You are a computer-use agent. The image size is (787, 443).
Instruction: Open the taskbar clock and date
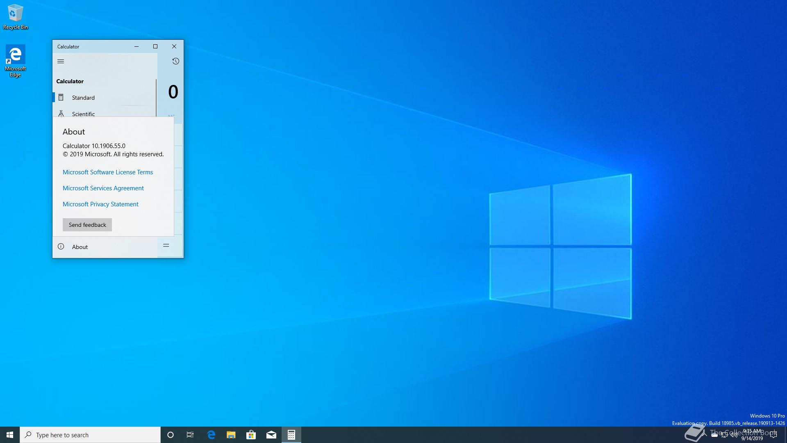tap(752, 435)
